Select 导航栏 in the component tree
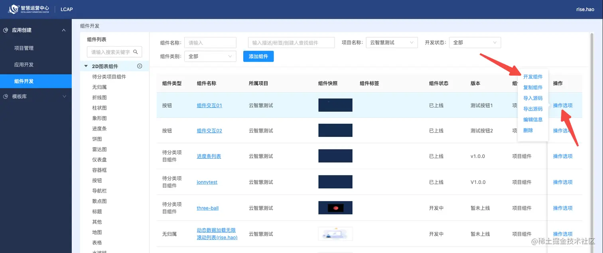 99,191
